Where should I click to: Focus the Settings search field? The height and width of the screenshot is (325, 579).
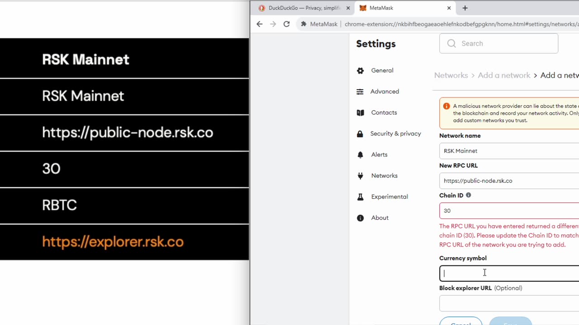pyautogui.click(x=498, y=43)
